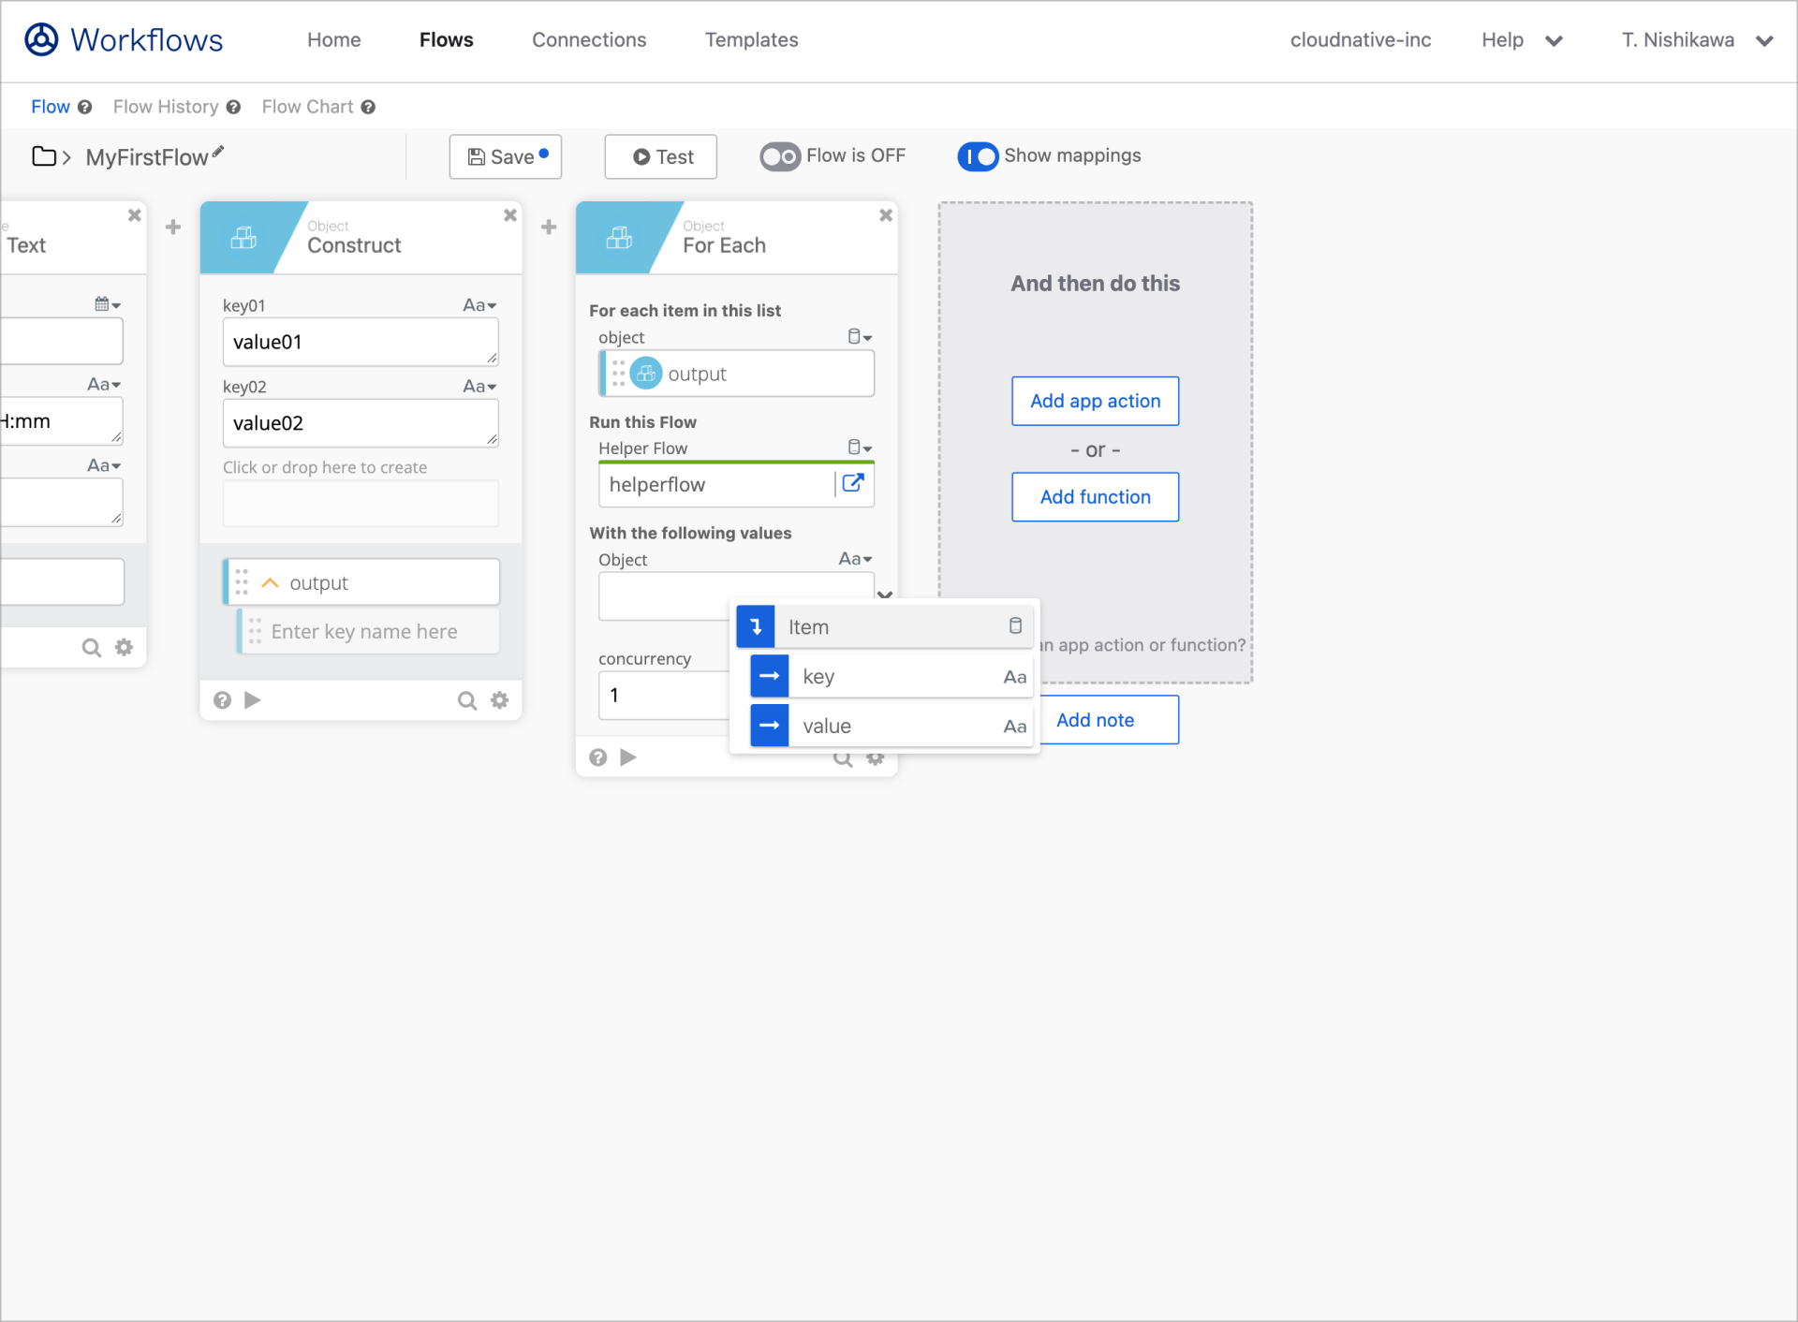Switch to the Templates section

point(751,39)
